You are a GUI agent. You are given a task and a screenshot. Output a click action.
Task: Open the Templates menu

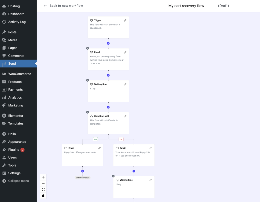point(18,123)
